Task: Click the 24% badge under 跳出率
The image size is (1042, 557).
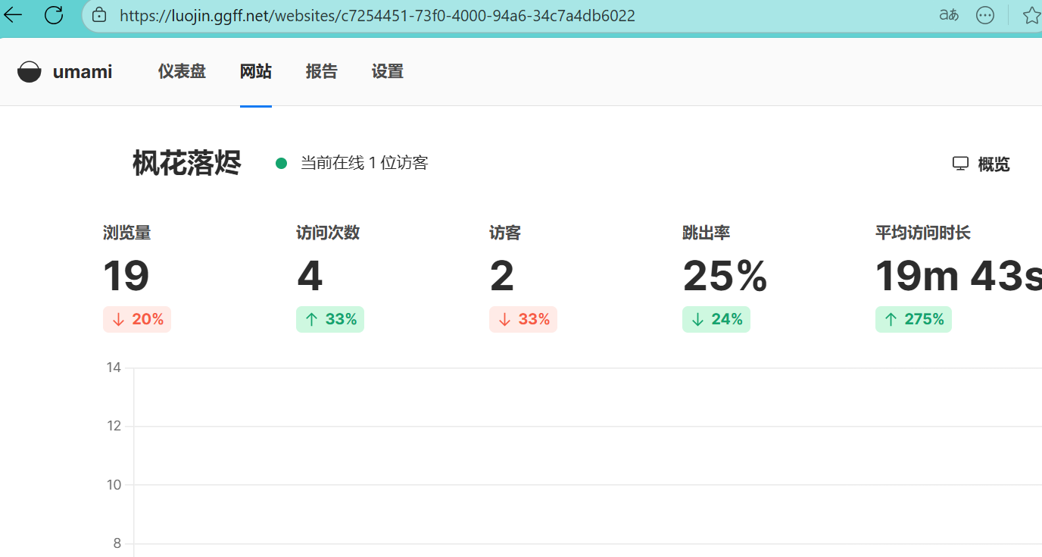Action: click(716, 319)
